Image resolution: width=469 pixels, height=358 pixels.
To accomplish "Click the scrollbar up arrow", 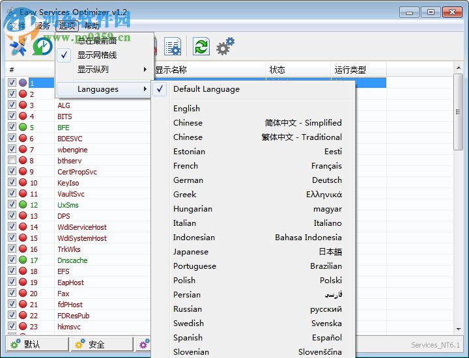I will click(458, 68).
